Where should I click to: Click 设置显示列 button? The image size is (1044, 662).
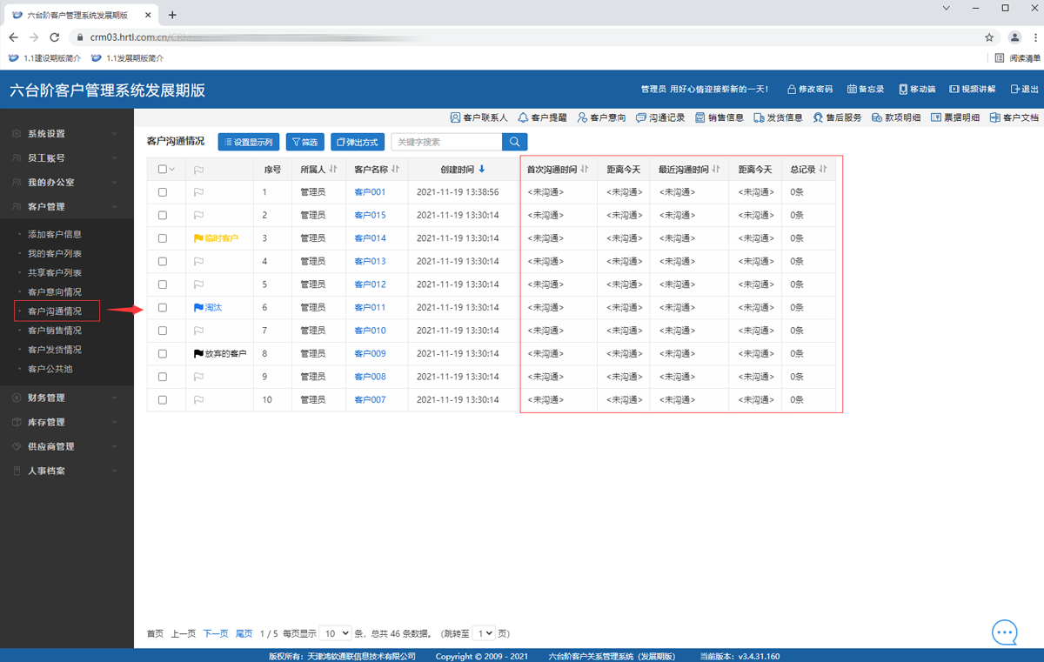click(x=248, y=142)
